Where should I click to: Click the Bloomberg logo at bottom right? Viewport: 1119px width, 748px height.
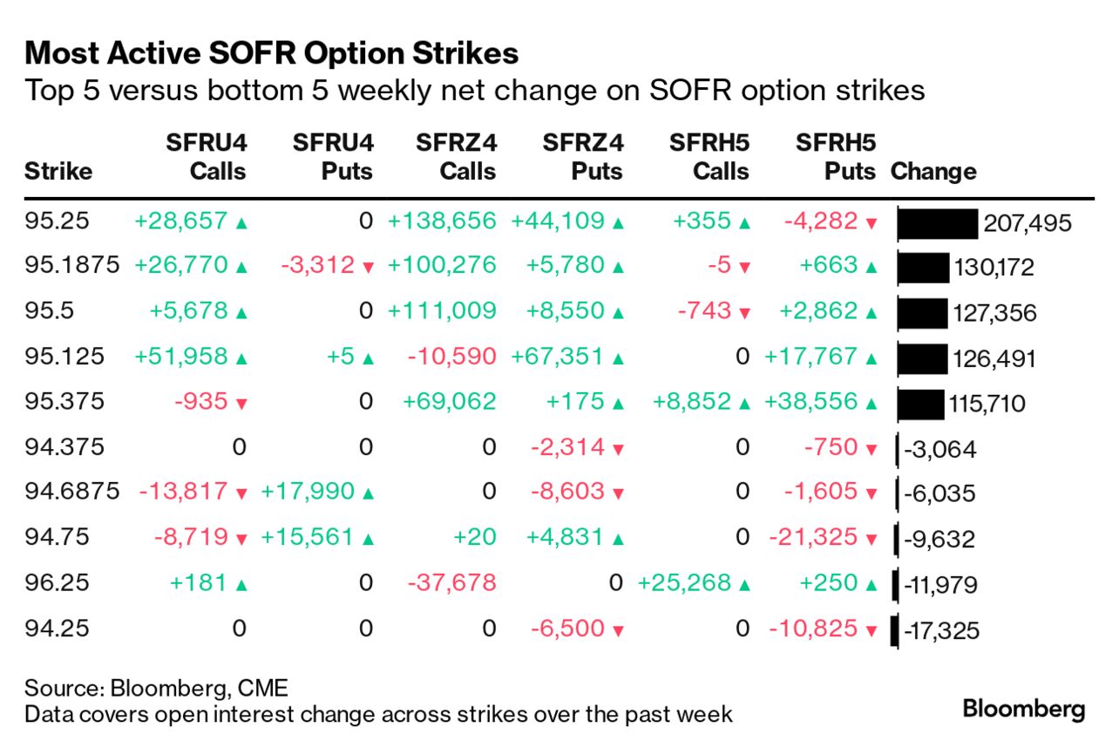(1023, 709)
